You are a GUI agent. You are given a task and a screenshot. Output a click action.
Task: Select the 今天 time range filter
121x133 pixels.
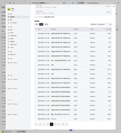click(36, 24)
